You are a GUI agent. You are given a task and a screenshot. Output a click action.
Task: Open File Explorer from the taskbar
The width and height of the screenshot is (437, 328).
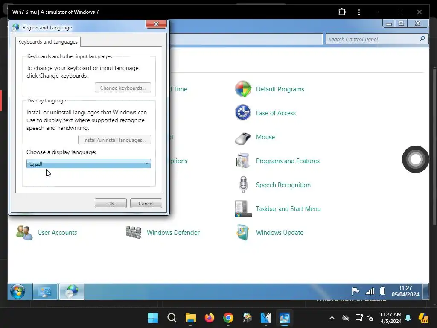tap(191, 318)
